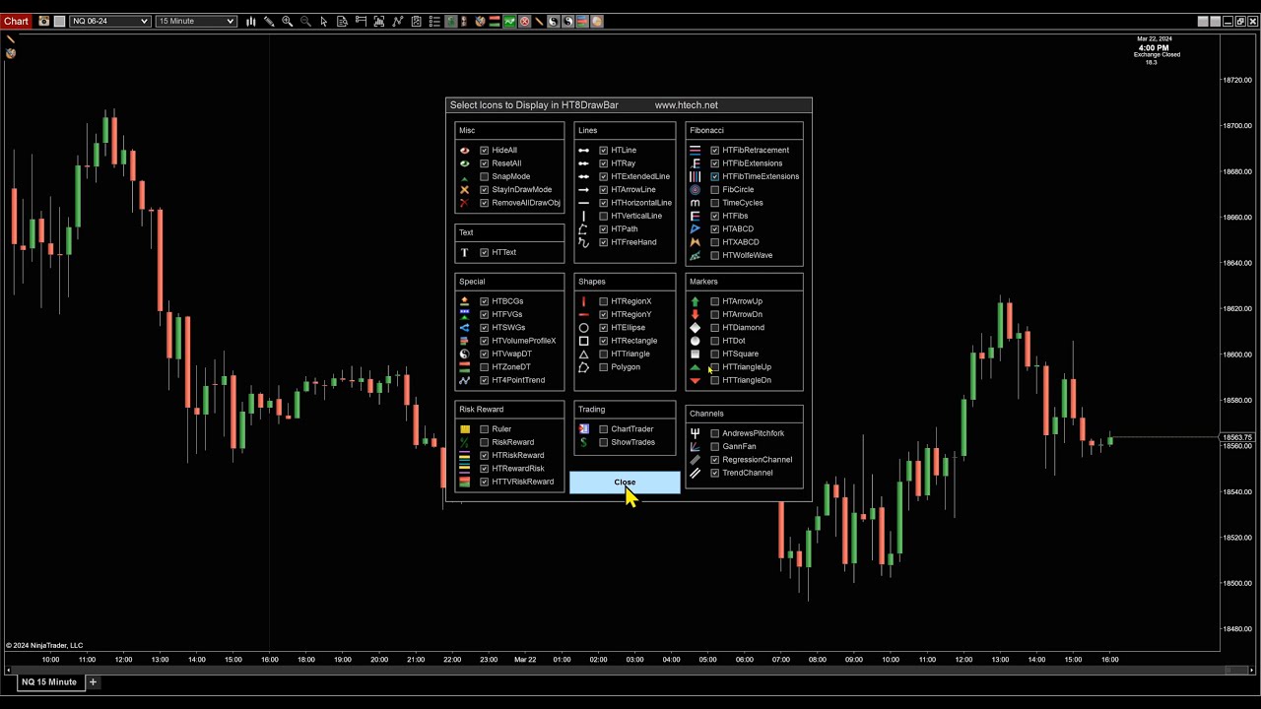Check the ChartTrader checkbox
Screen dimensions: 1261x709
point(603,429)
